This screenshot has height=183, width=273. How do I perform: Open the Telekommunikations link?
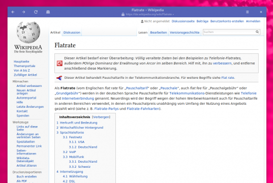click(x=187, y=94)
